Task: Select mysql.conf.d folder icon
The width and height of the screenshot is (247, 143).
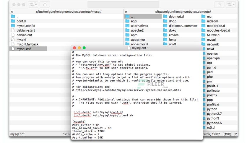Action: (x=13, y=26)
